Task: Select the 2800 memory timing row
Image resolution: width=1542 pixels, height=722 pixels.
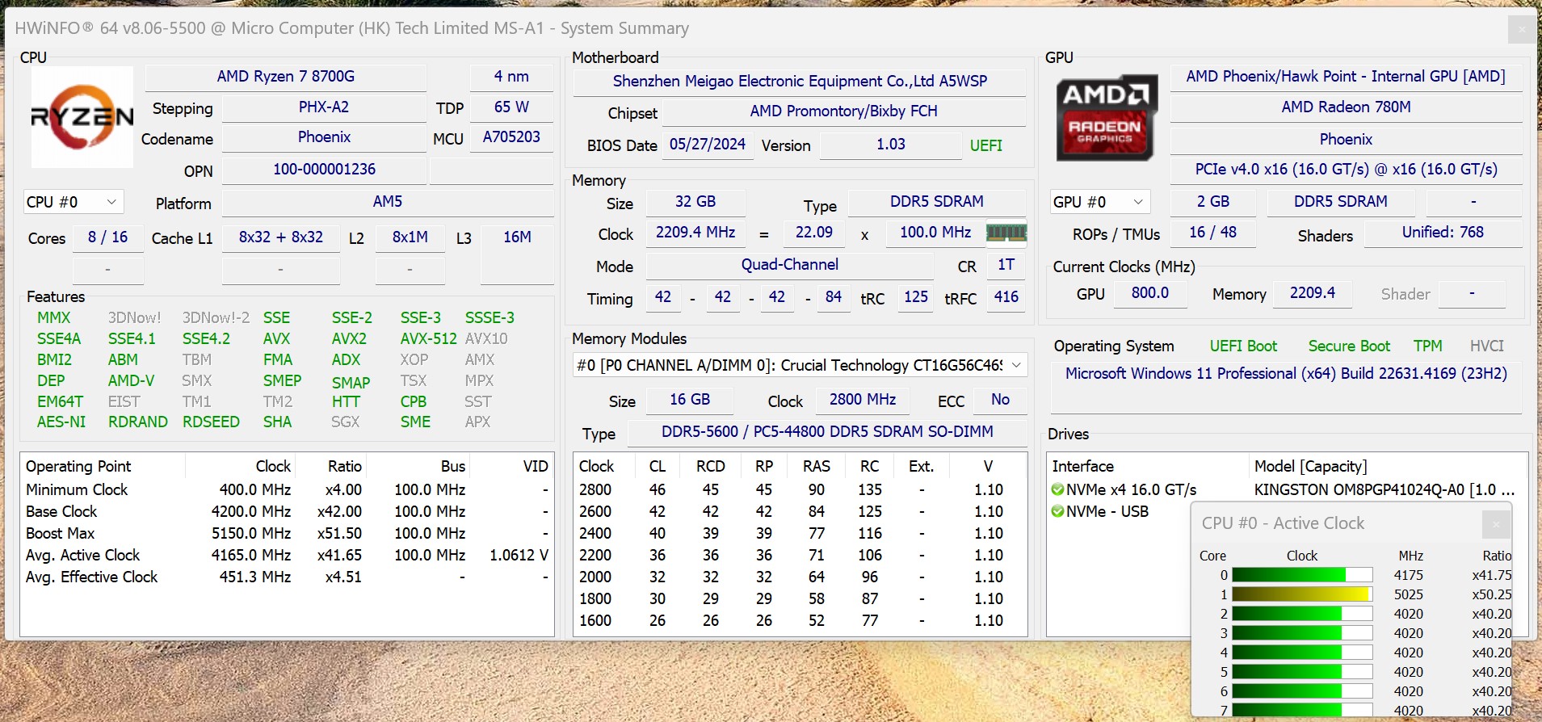Action: [x=800, y=489]
